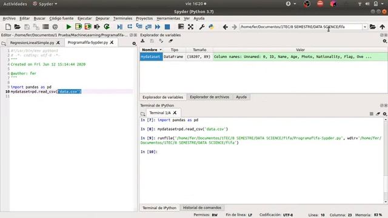Screen dimensions: 388x218
Task: Import data icon in variable explorer
Action: [142, 41]
